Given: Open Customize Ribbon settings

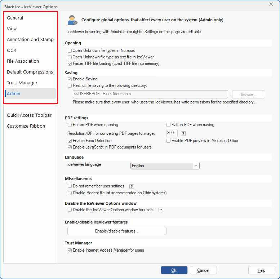Looking at the screenshot, I should click(x=30, y=126).
